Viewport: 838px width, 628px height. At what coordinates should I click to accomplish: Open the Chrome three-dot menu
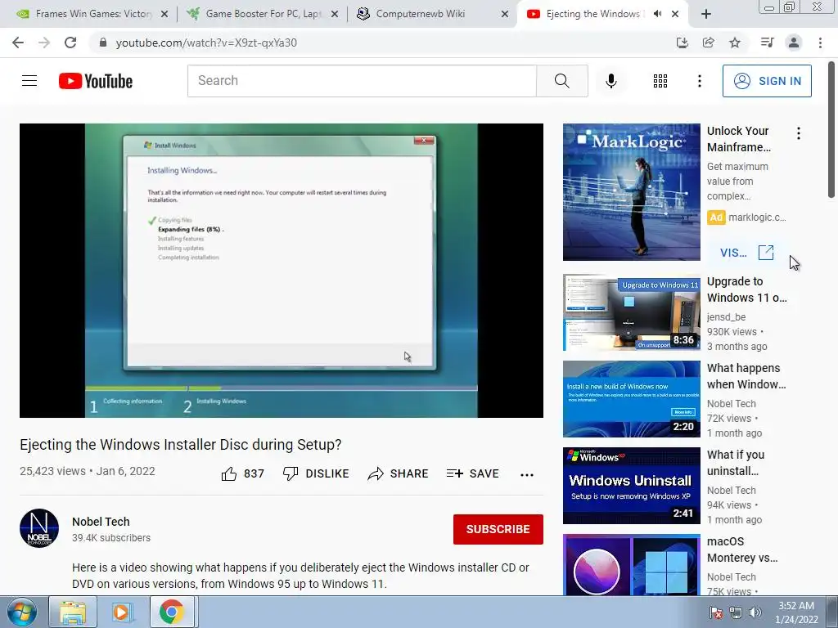pos(820,43)
